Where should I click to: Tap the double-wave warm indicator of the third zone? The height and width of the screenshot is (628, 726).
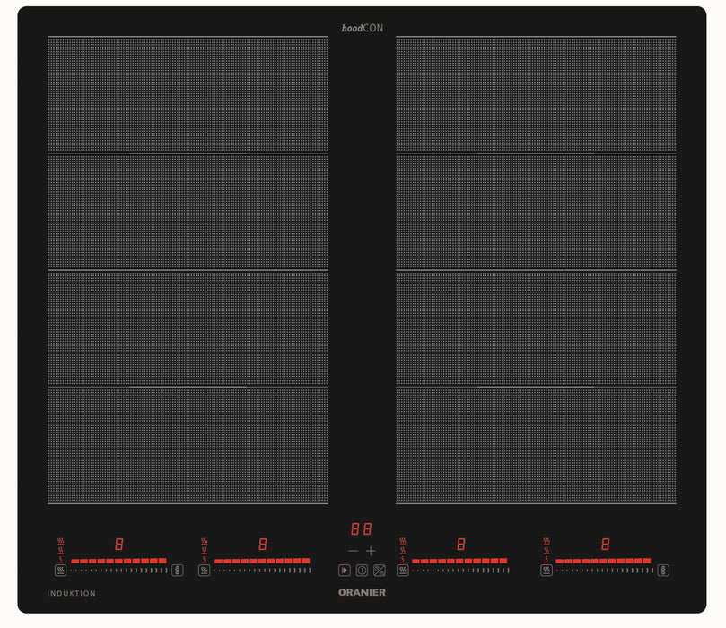(x=403, y=550)
